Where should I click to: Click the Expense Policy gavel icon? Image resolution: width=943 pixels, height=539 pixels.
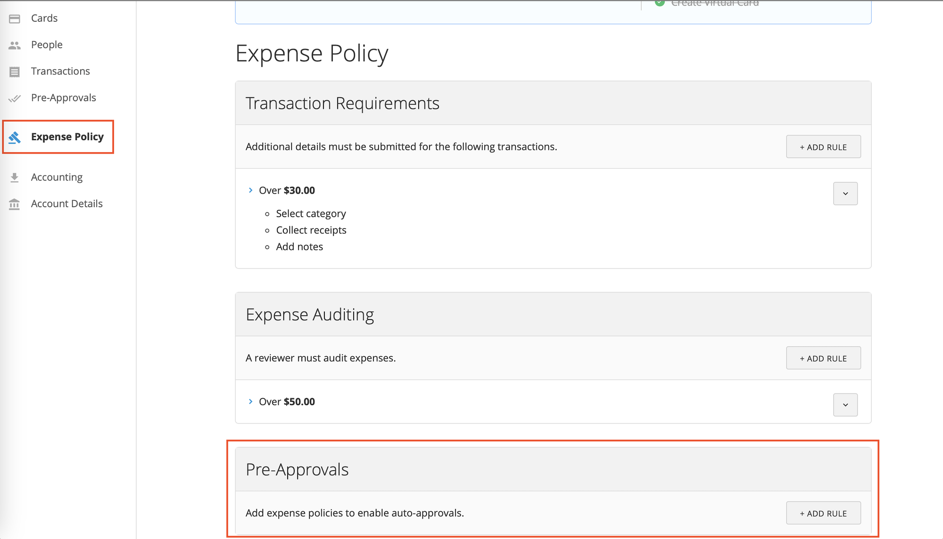coord(15,137)
